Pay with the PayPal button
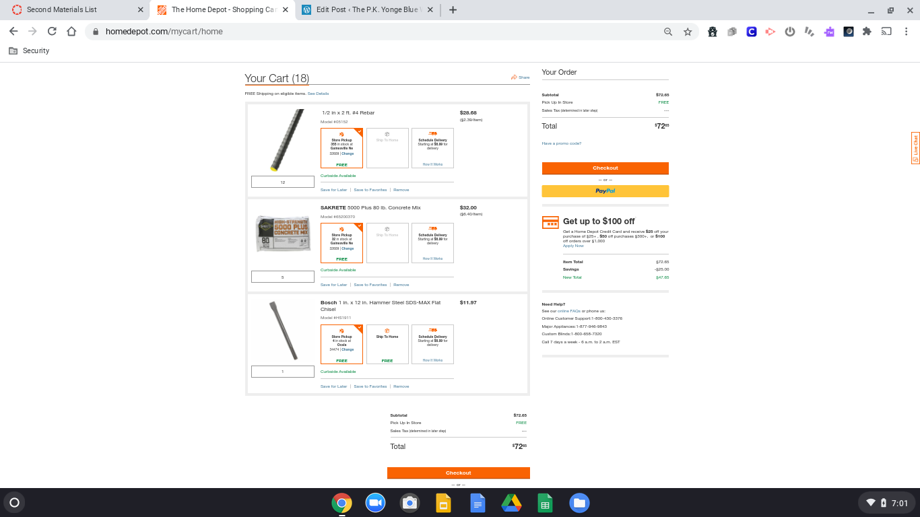920x517 pixels. click(605, 191)
